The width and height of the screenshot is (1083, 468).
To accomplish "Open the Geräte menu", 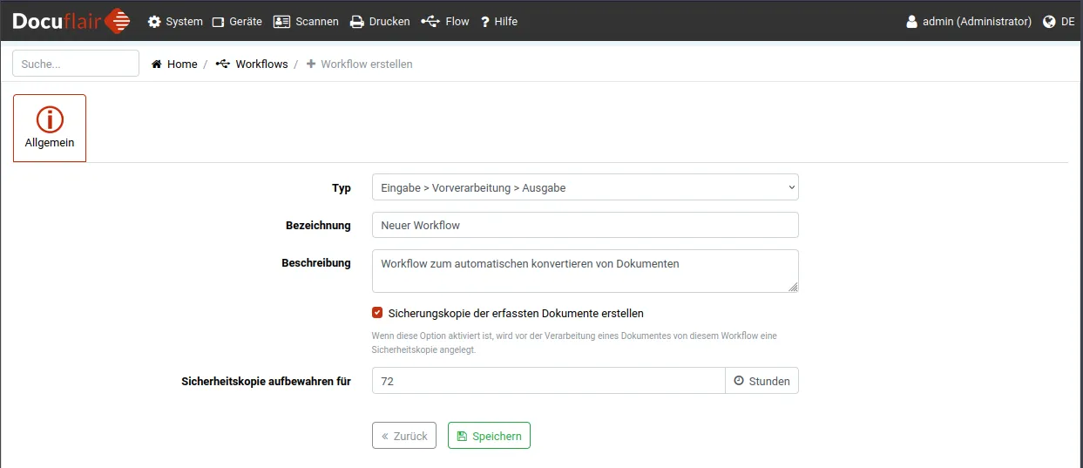I will point(237,22).
